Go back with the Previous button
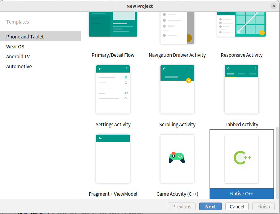This screenshot has width=280, height=214. click(x=182, y=206)
